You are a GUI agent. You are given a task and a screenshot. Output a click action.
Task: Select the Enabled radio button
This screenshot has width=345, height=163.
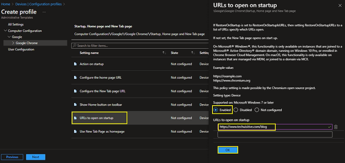(216, 110)
